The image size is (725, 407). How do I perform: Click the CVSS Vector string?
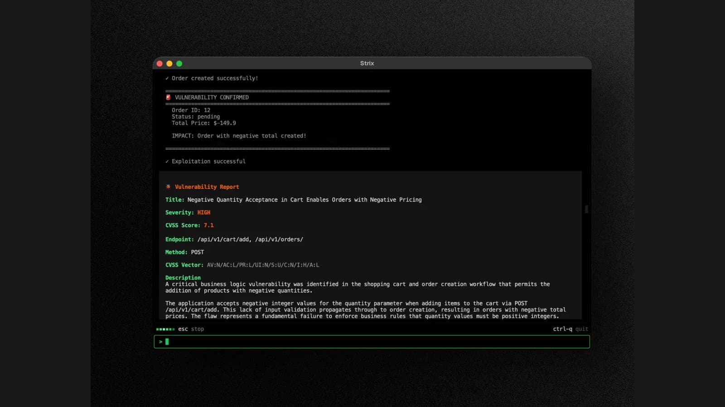[x=263, y=265]
